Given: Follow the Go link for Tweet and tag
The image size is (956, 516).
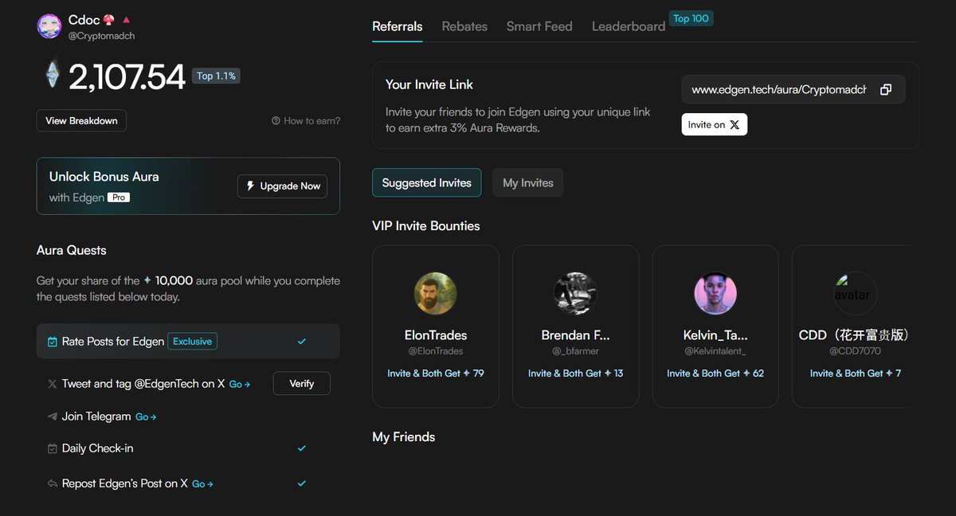Looking at the screenshot, I should click(240, 384).
